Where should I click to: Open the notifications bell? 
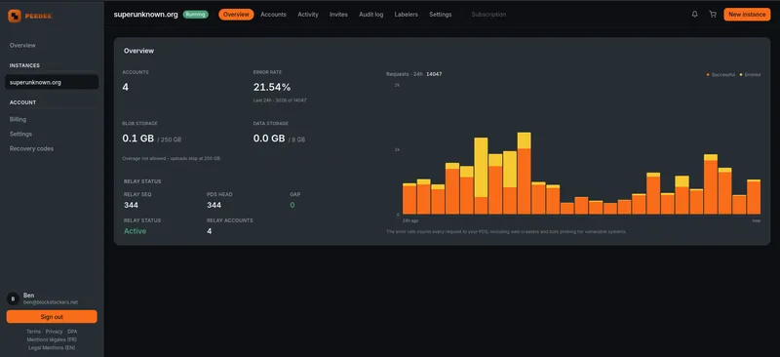[x=694, y=15]
